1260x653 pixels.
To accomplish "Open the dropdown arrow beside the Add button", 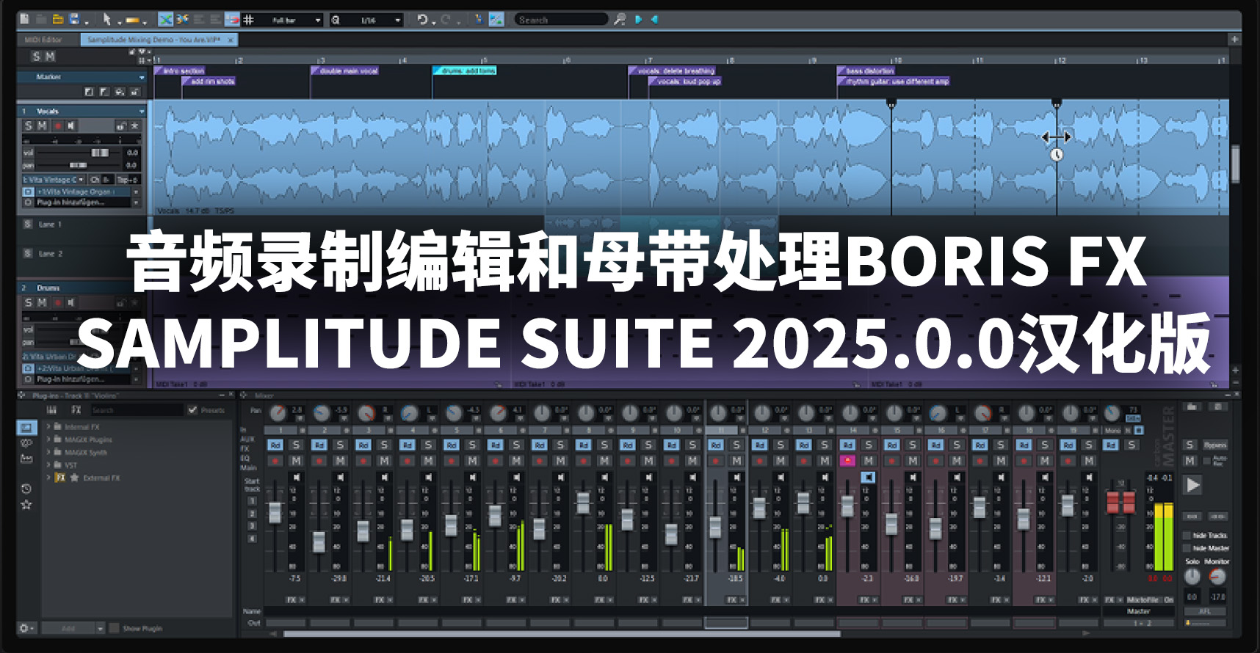I will click(100, 628).
